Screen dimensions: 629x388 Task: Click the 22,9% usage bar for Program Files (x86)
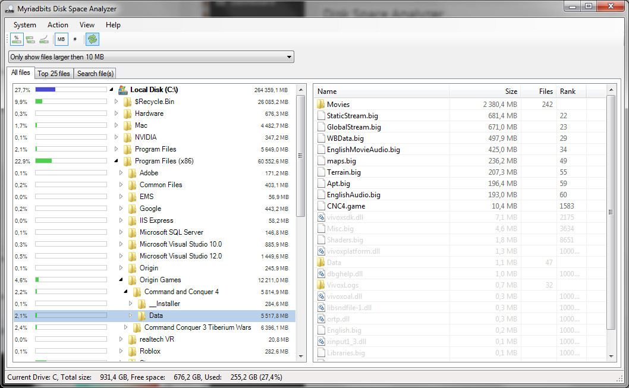(x=71, y=161)
